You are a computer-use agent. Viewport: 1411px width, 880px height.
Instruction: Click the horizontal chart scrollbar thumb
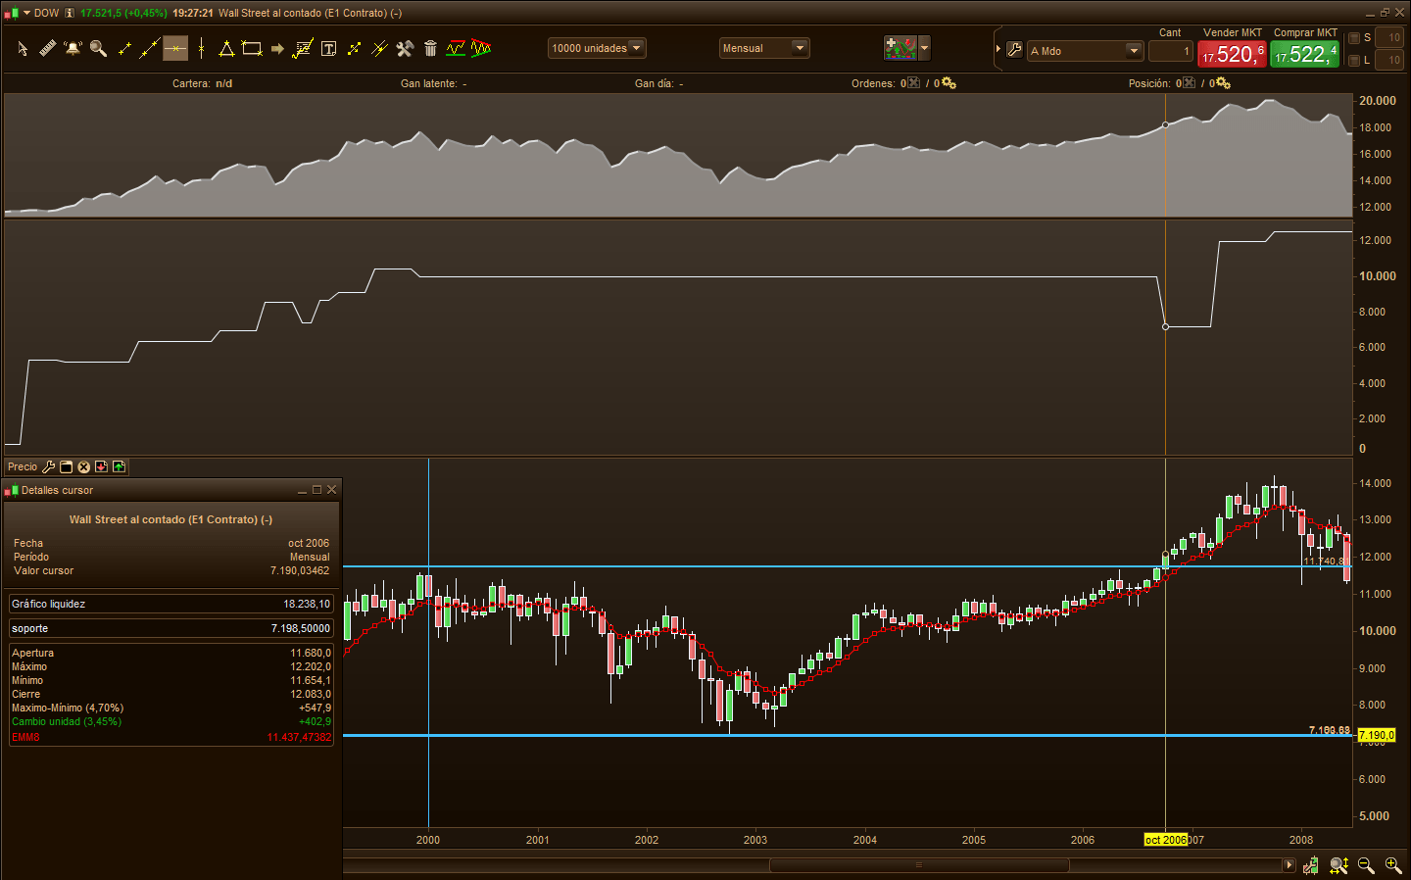[918, 865]
